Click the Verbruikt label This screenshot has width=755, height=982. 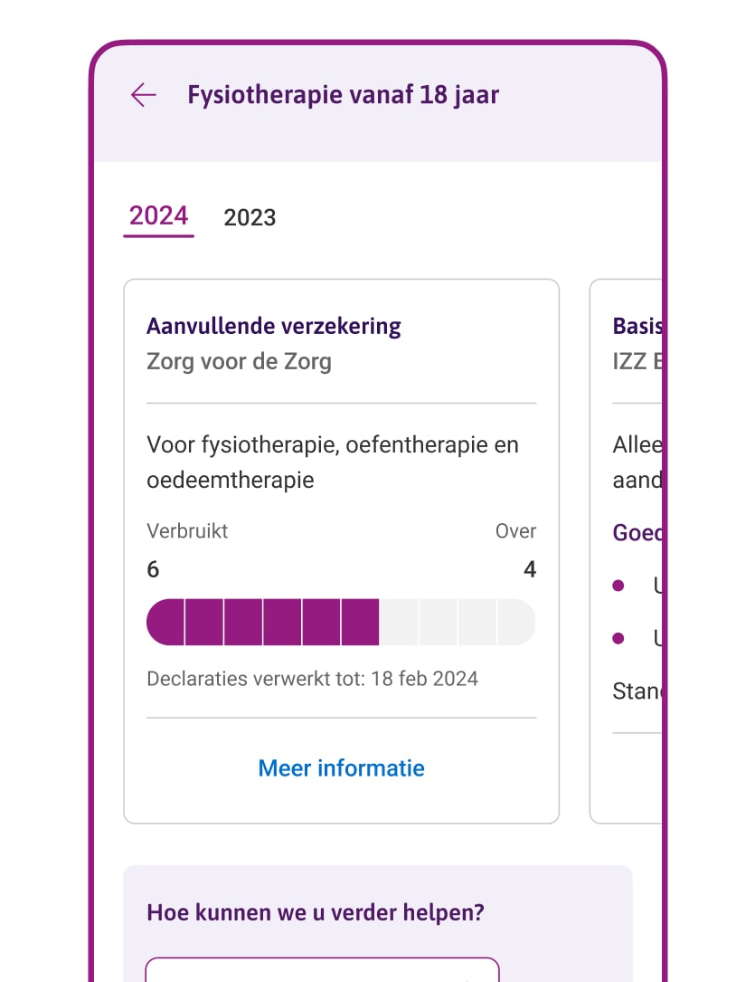(187, 531)
